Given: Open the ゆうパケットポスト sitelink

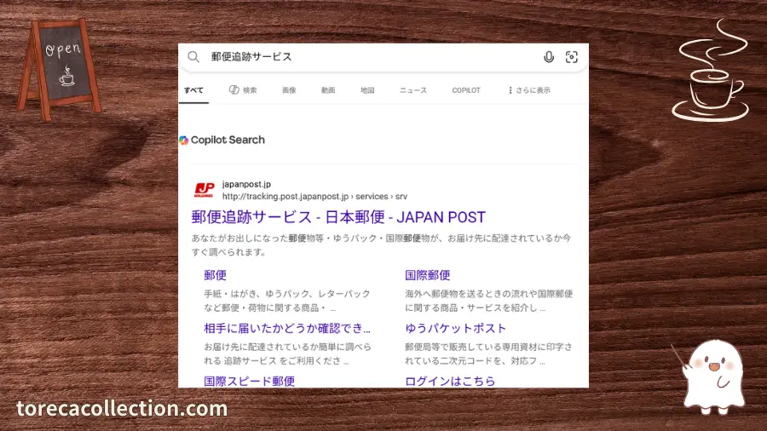Looking at the screenshot, I should coord(455,329).
